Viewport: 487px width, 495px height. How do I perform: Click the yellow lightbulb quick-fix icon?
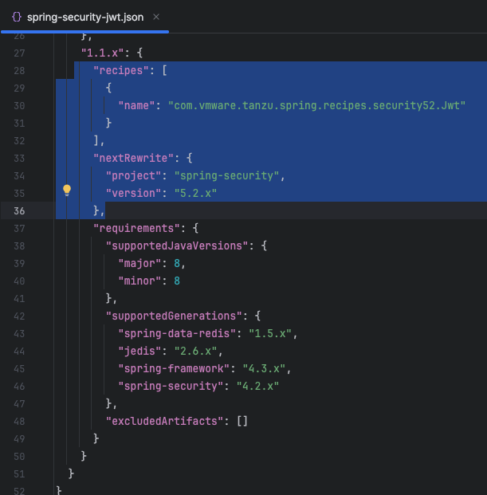pyautogui.click(x=67, y=191)
